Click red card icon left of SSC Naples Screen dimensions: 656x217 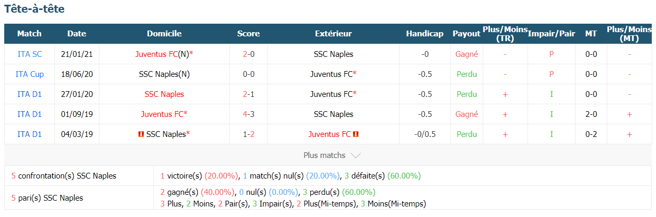pyautogui.click(x=141, y=134)
